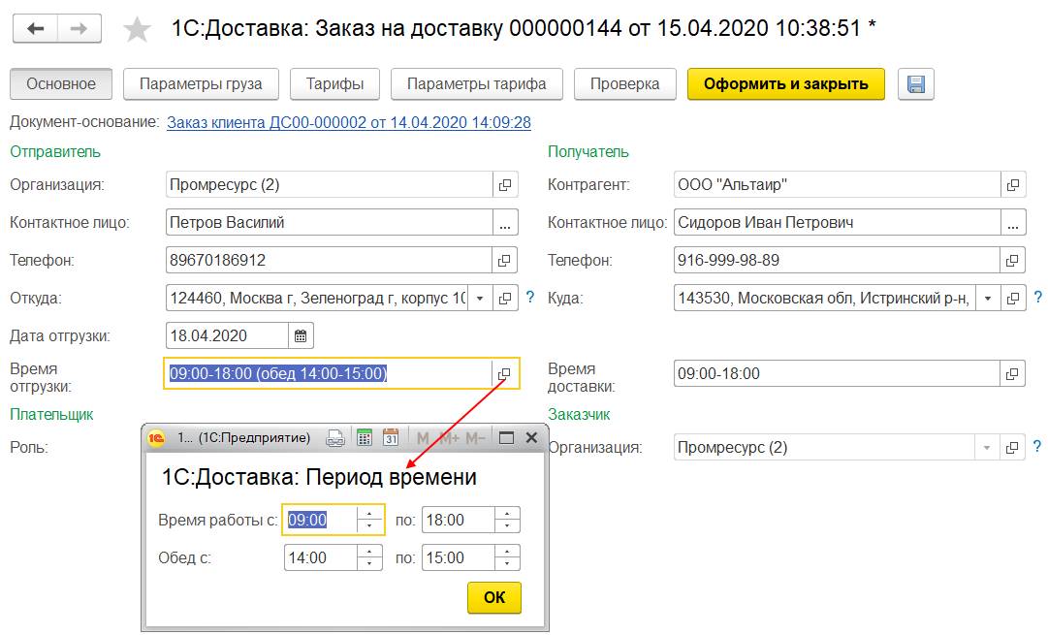
Task: Adjust the Обед с 14:00 spinner
Action: (369, 558)
